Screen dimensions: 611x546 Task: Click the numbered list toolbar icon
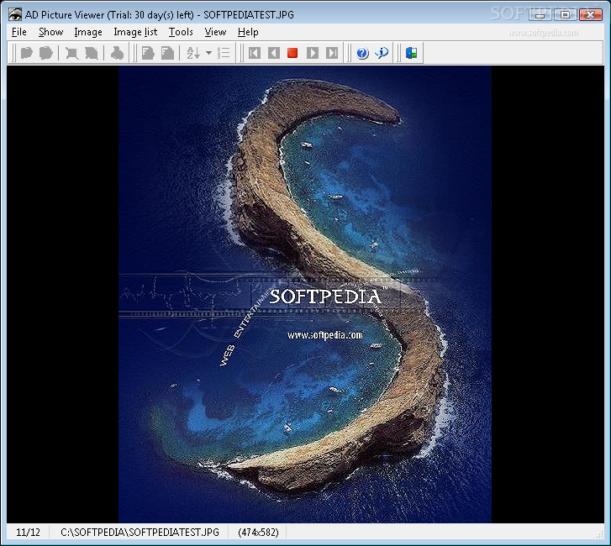click(x=224, y=53)
